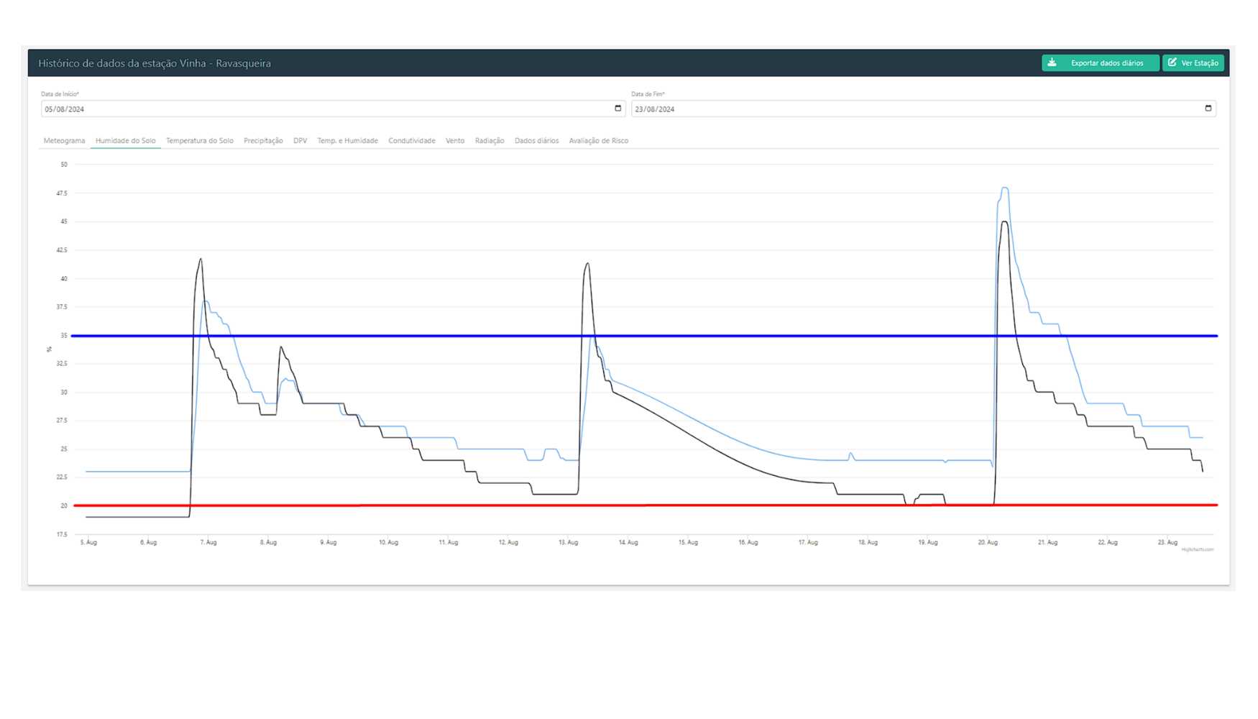Open the start date calendar picker icon
The image size is (1258, 719).
[x=617, y=109]
